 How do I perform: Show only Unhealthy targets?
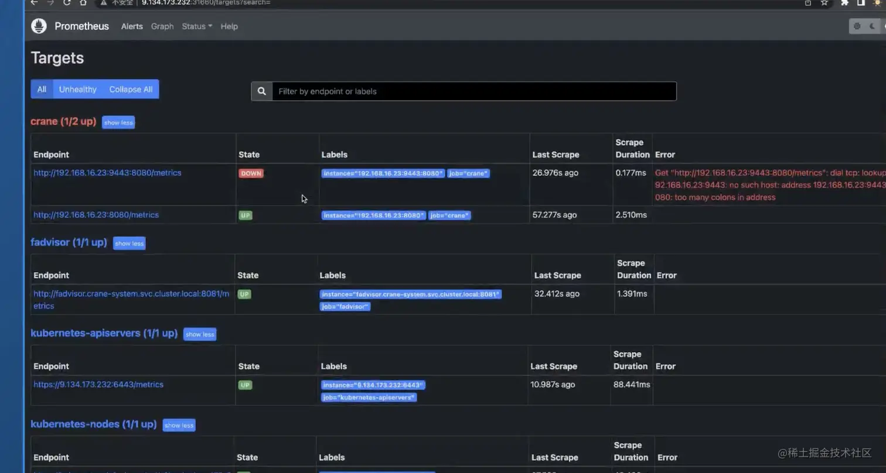pyautogui.click(x=77, y=89)
